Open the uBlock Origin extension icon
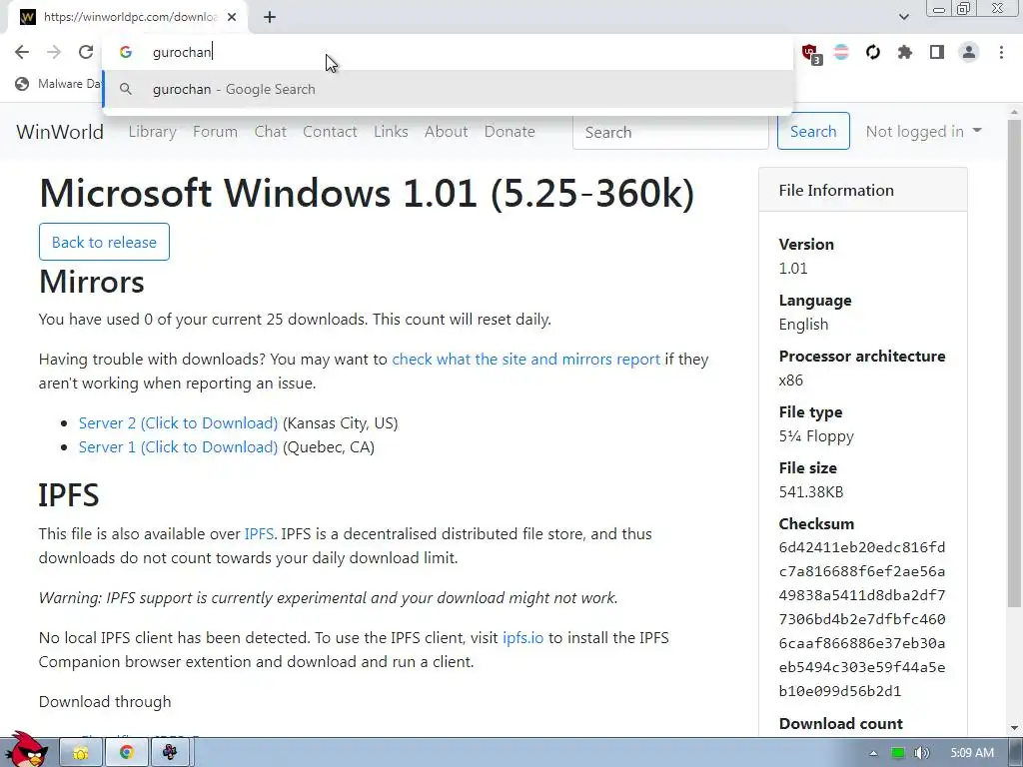1023x767 pixels. (x=810, y=53)
